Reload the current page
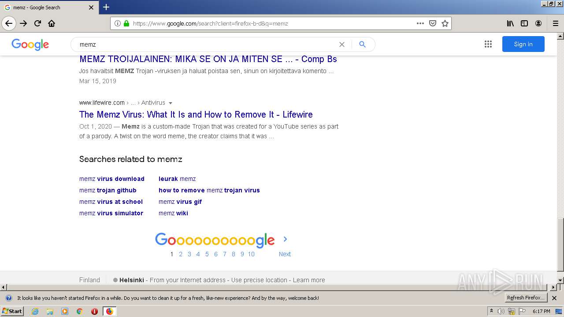 click(37, 24)
